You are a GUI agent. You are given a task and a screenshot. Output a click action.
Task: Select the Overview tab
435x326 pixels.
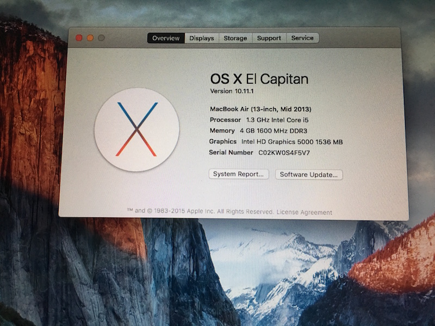click(166, 38)
